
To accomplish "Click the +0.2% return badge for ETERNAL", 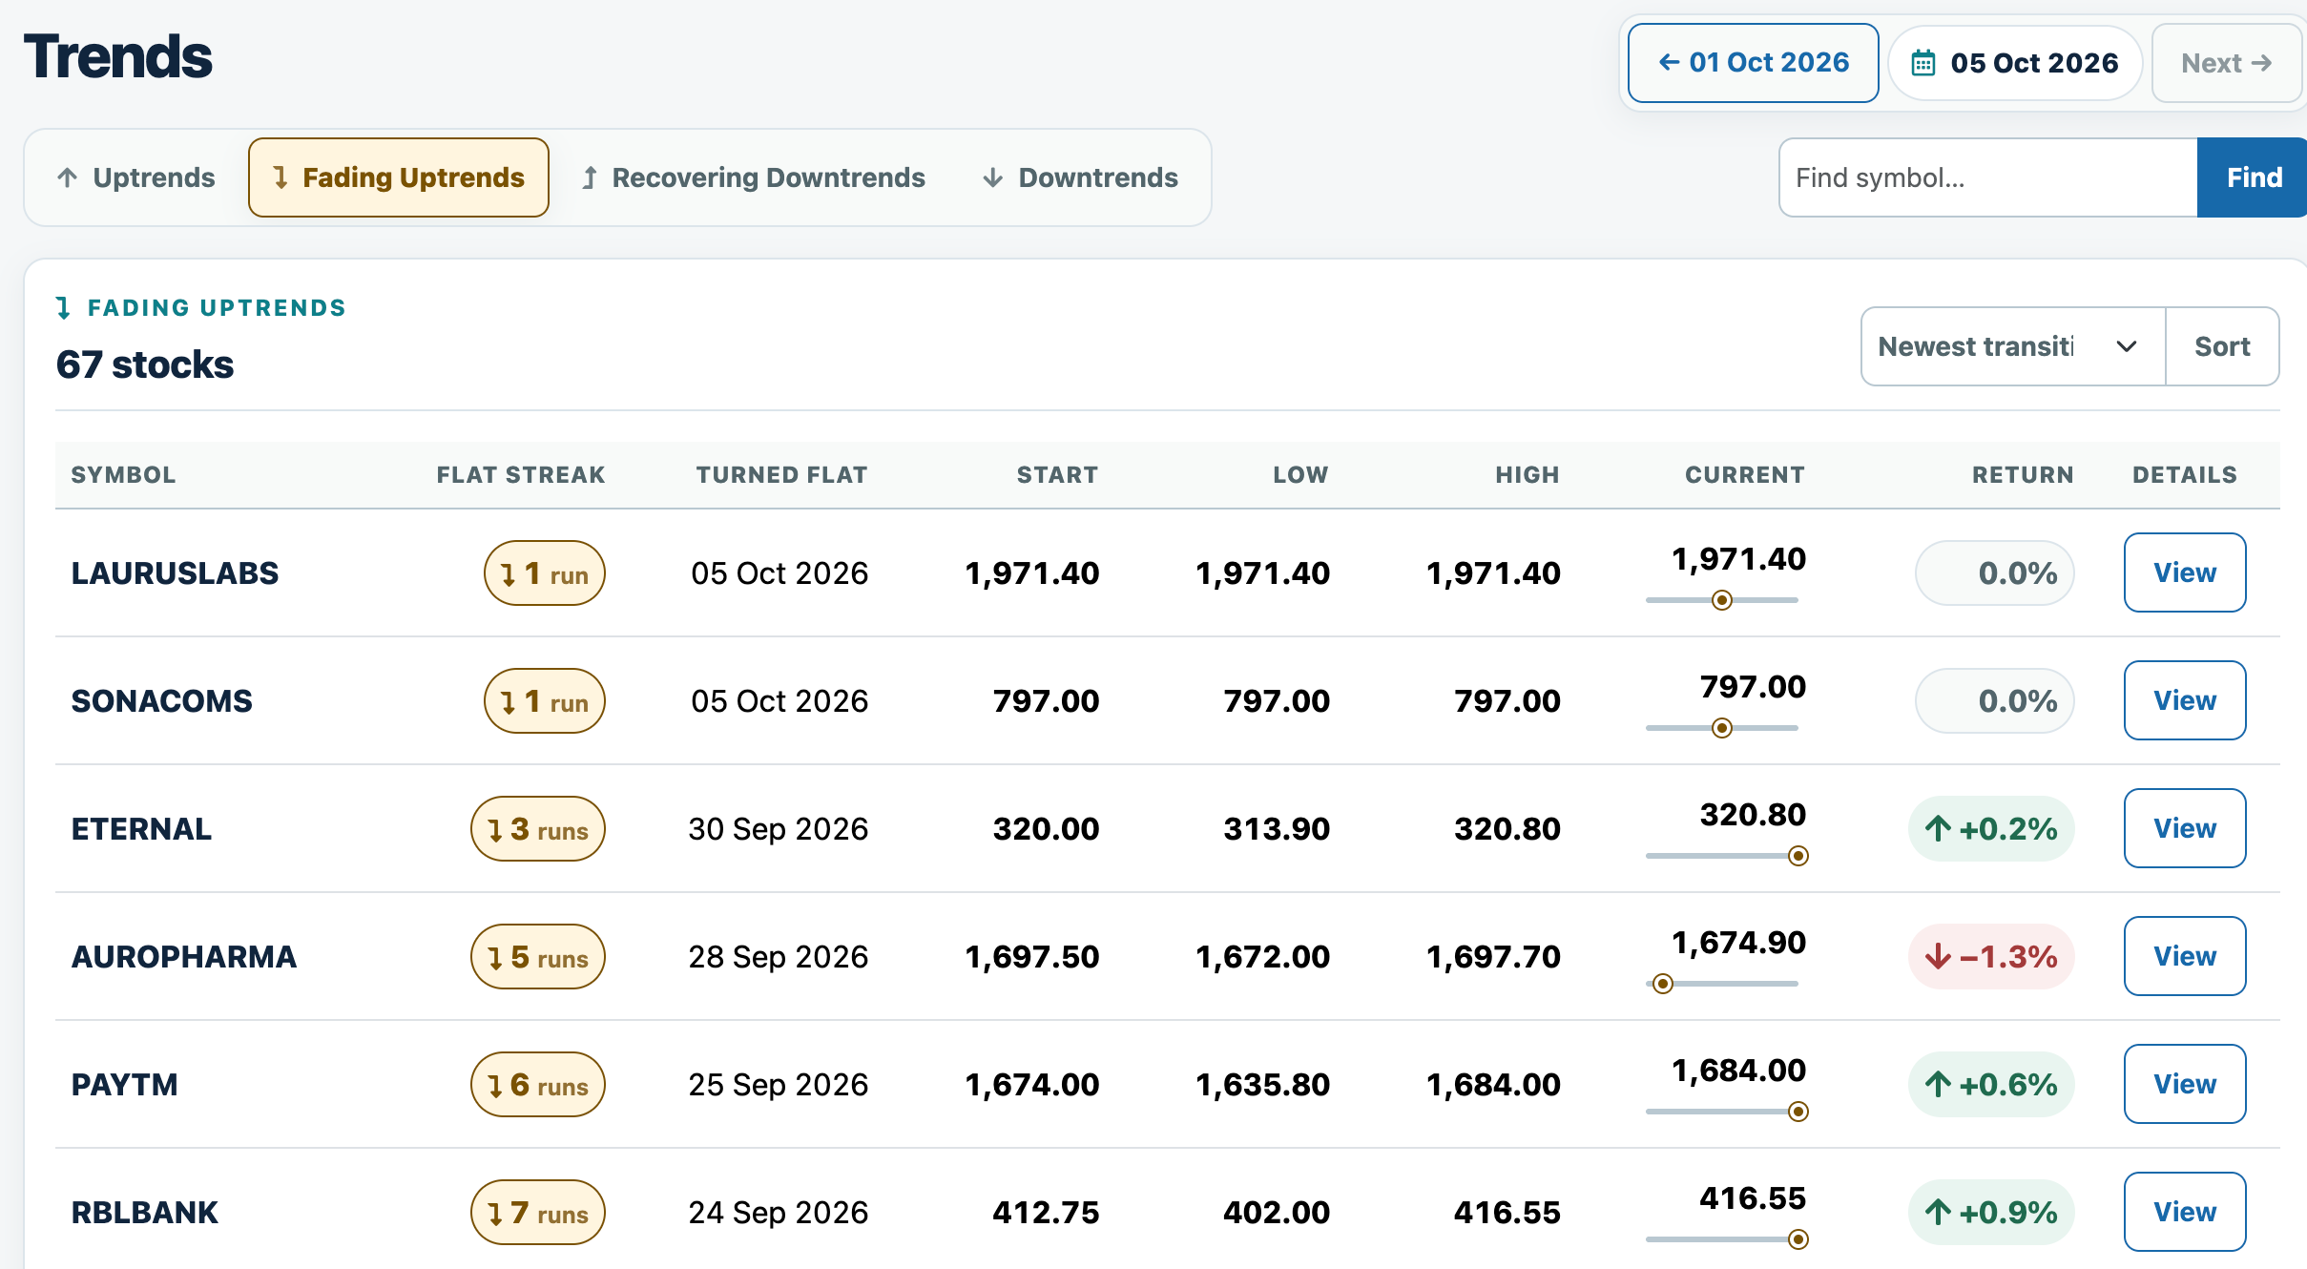I will pyautogui.click(x=1991, y=829).
